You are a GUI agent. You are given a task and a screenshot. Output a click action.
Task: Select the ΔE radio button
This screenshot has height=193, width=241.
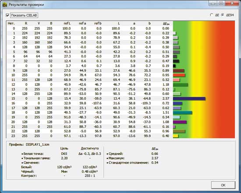(x=212, y=15)
